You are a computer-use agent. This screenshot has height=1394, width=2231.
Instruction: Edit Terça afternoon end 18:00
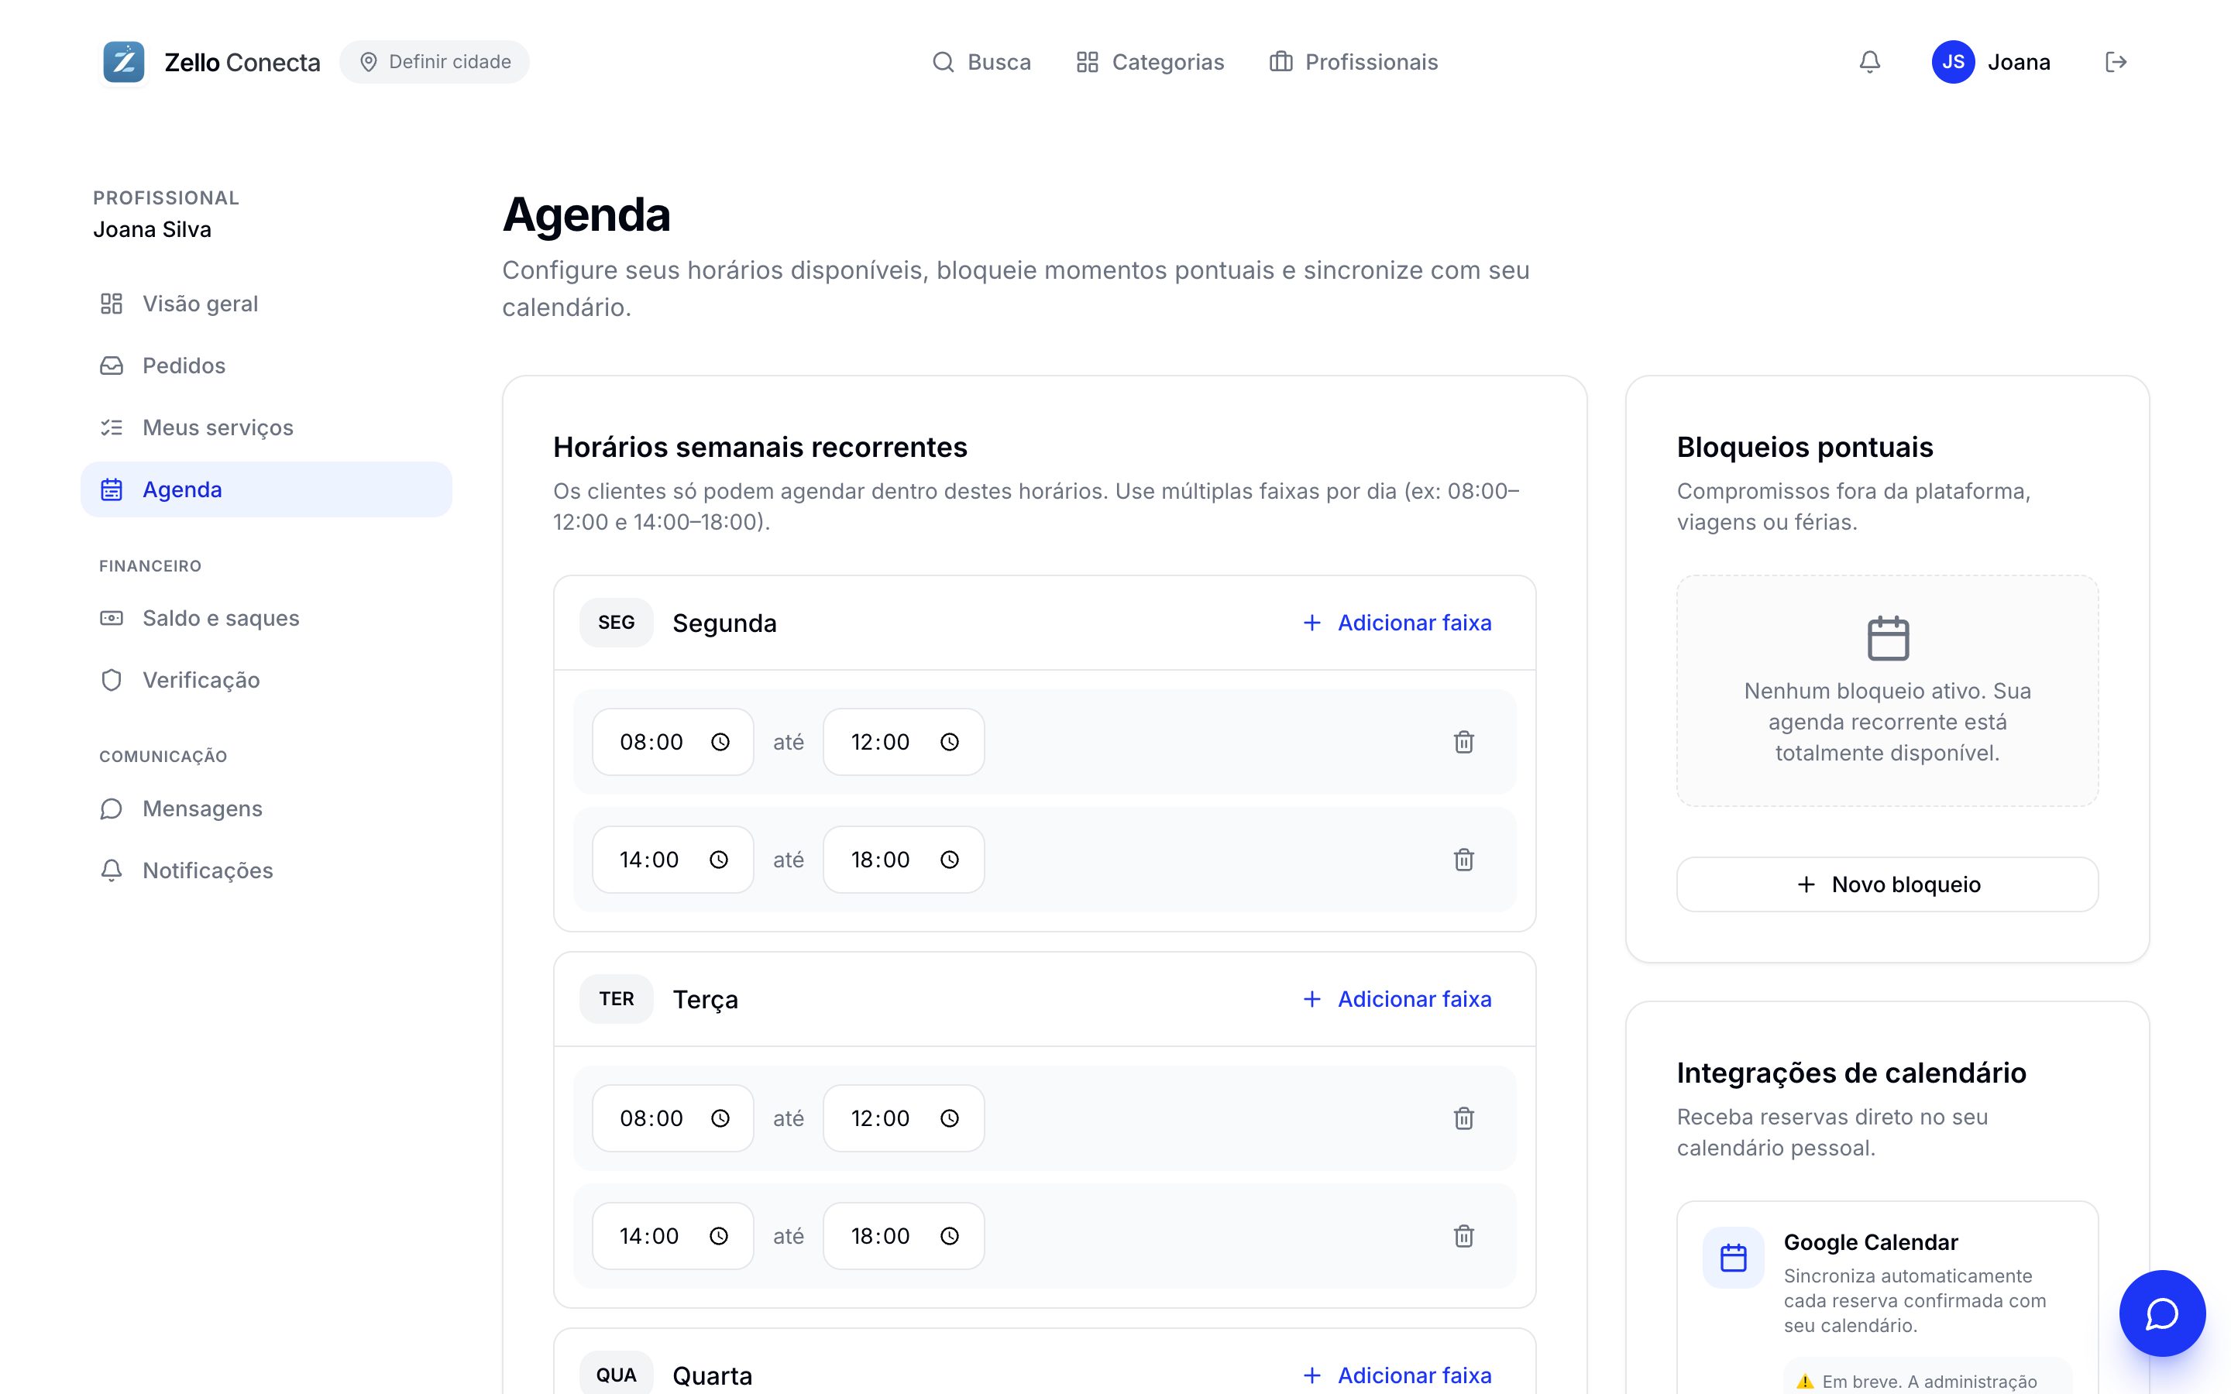(903, 1235)
